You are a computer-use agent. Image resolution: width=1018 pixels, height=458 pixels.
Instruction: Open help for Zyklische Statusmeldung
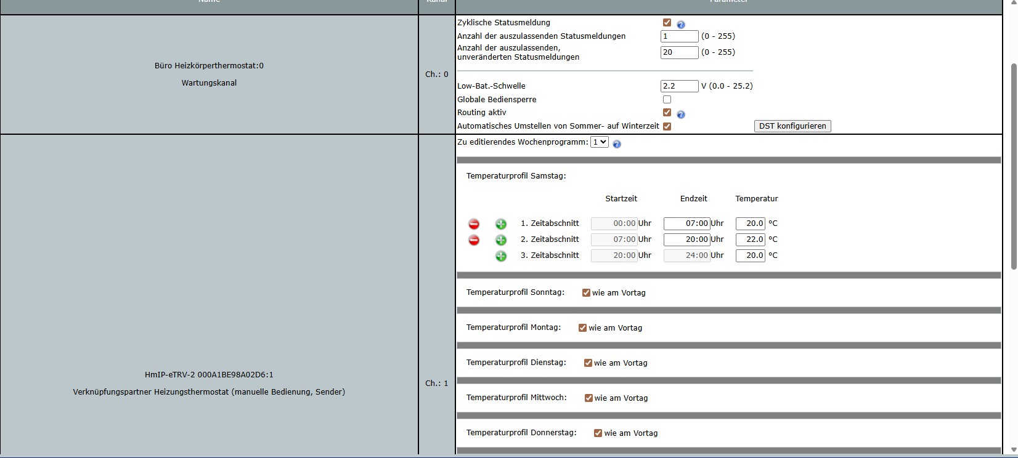click(681, 25)
